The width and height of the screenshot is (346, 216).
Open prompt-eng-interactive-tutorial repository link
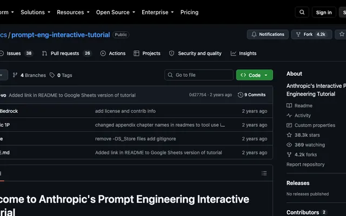point(61,35)
